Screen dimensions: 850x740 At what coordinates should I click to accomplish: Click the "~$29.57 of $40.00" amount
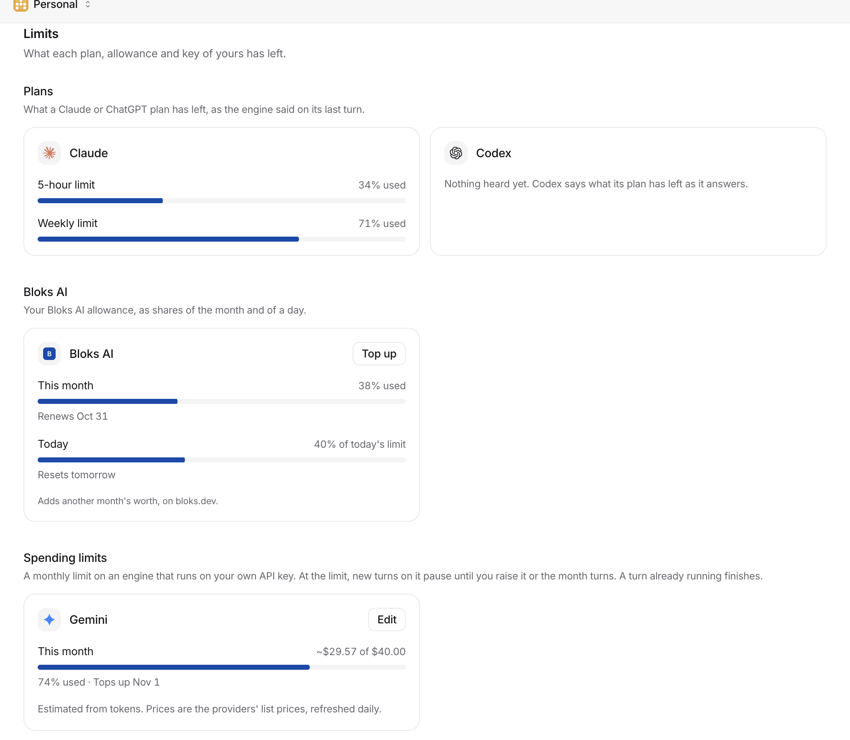pos(361,651)
